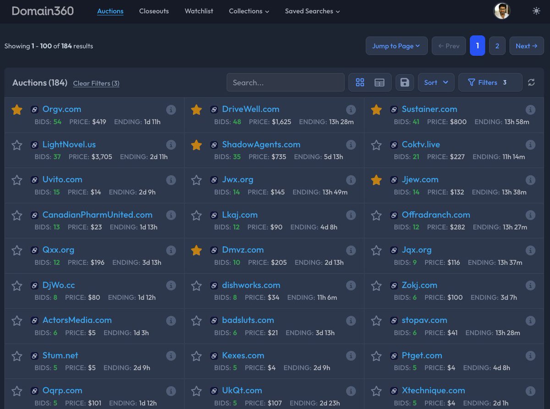View info for the DriveWell.com auction
The width and height of the screenshot is (550, 409).
(x=351, y=110)
